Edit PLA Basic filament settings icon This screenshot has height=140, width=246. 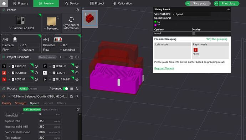[36, 73]
